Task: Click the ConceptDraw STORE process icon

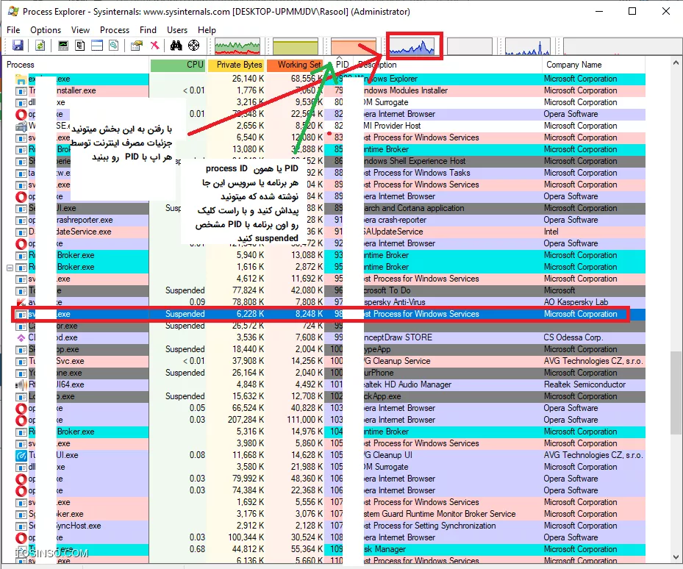Action: 21,337
